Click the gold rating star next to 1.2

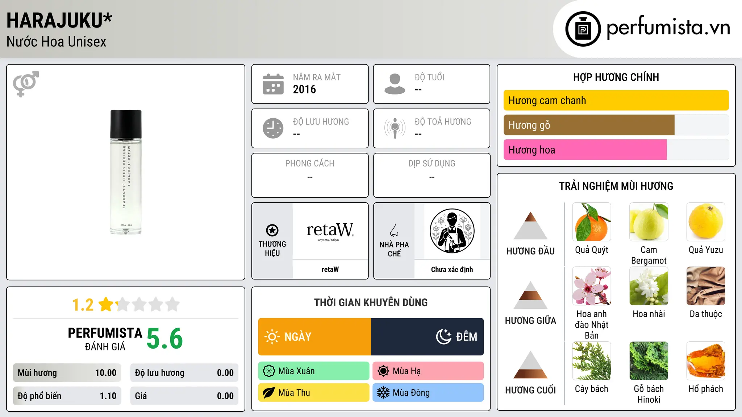coord(106,304)
